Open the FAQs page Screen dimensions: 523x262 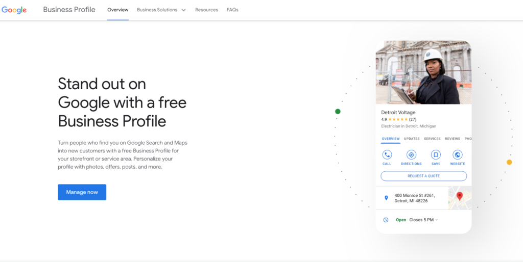[232, 10]
